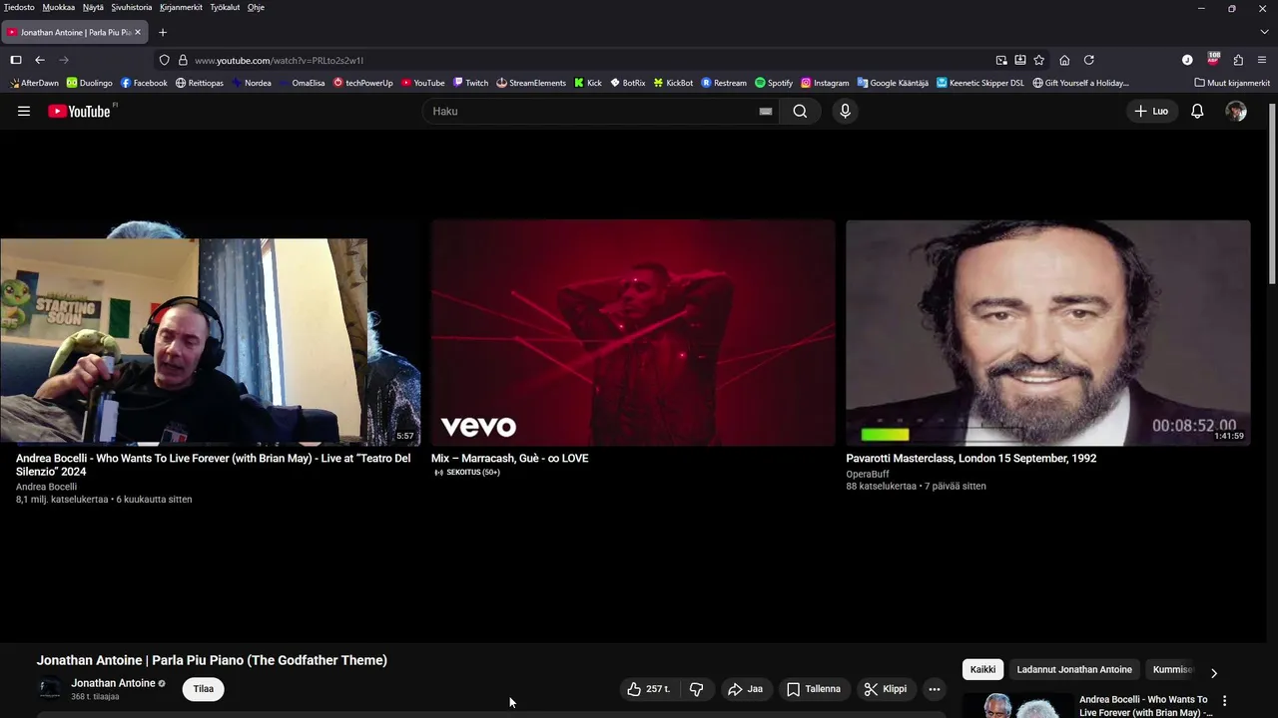
Task: Select the Kaikki filter chip
Action: coord(982,669)
